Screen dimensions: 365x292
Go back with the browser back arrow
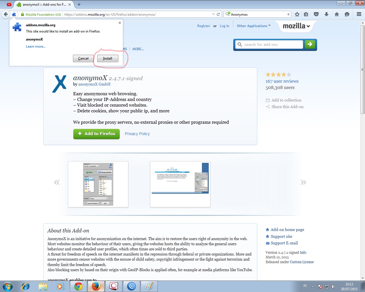[x=6, y=14]
